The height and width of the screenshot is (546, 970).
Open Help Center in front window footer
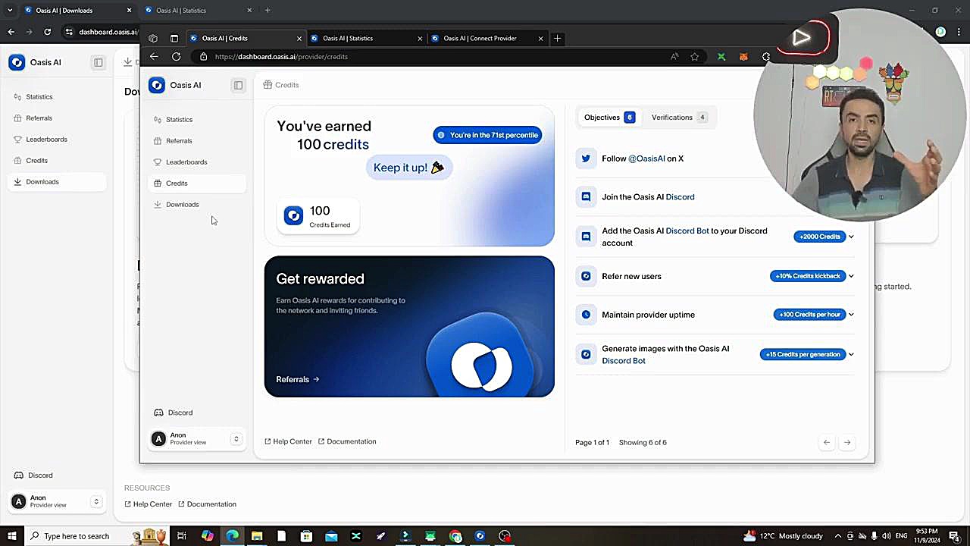(288, 441)
